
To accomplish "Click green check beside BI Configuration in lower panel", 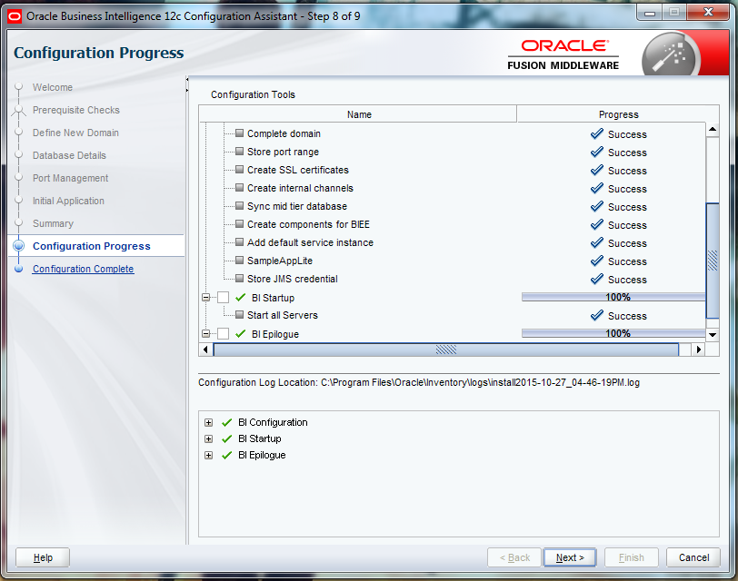I will click(x=227, y=423).
